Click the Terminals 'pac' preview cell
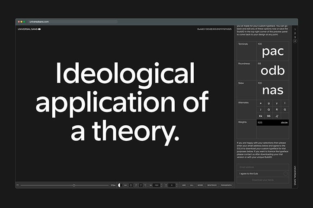Viewport: 313px width, 208px height. 273,51
